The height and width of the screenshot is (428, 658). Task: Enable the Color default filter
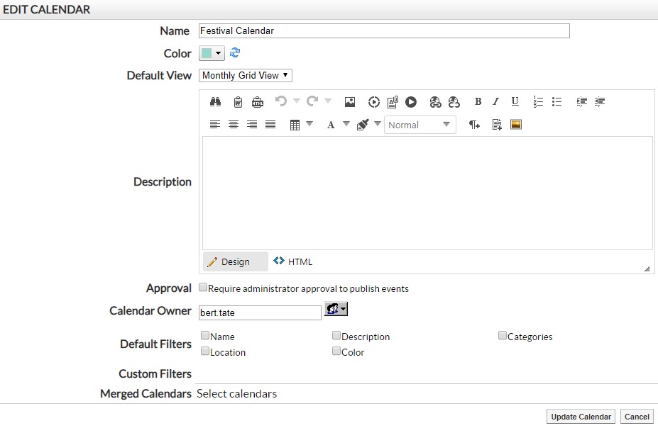(x=336, y=350)
